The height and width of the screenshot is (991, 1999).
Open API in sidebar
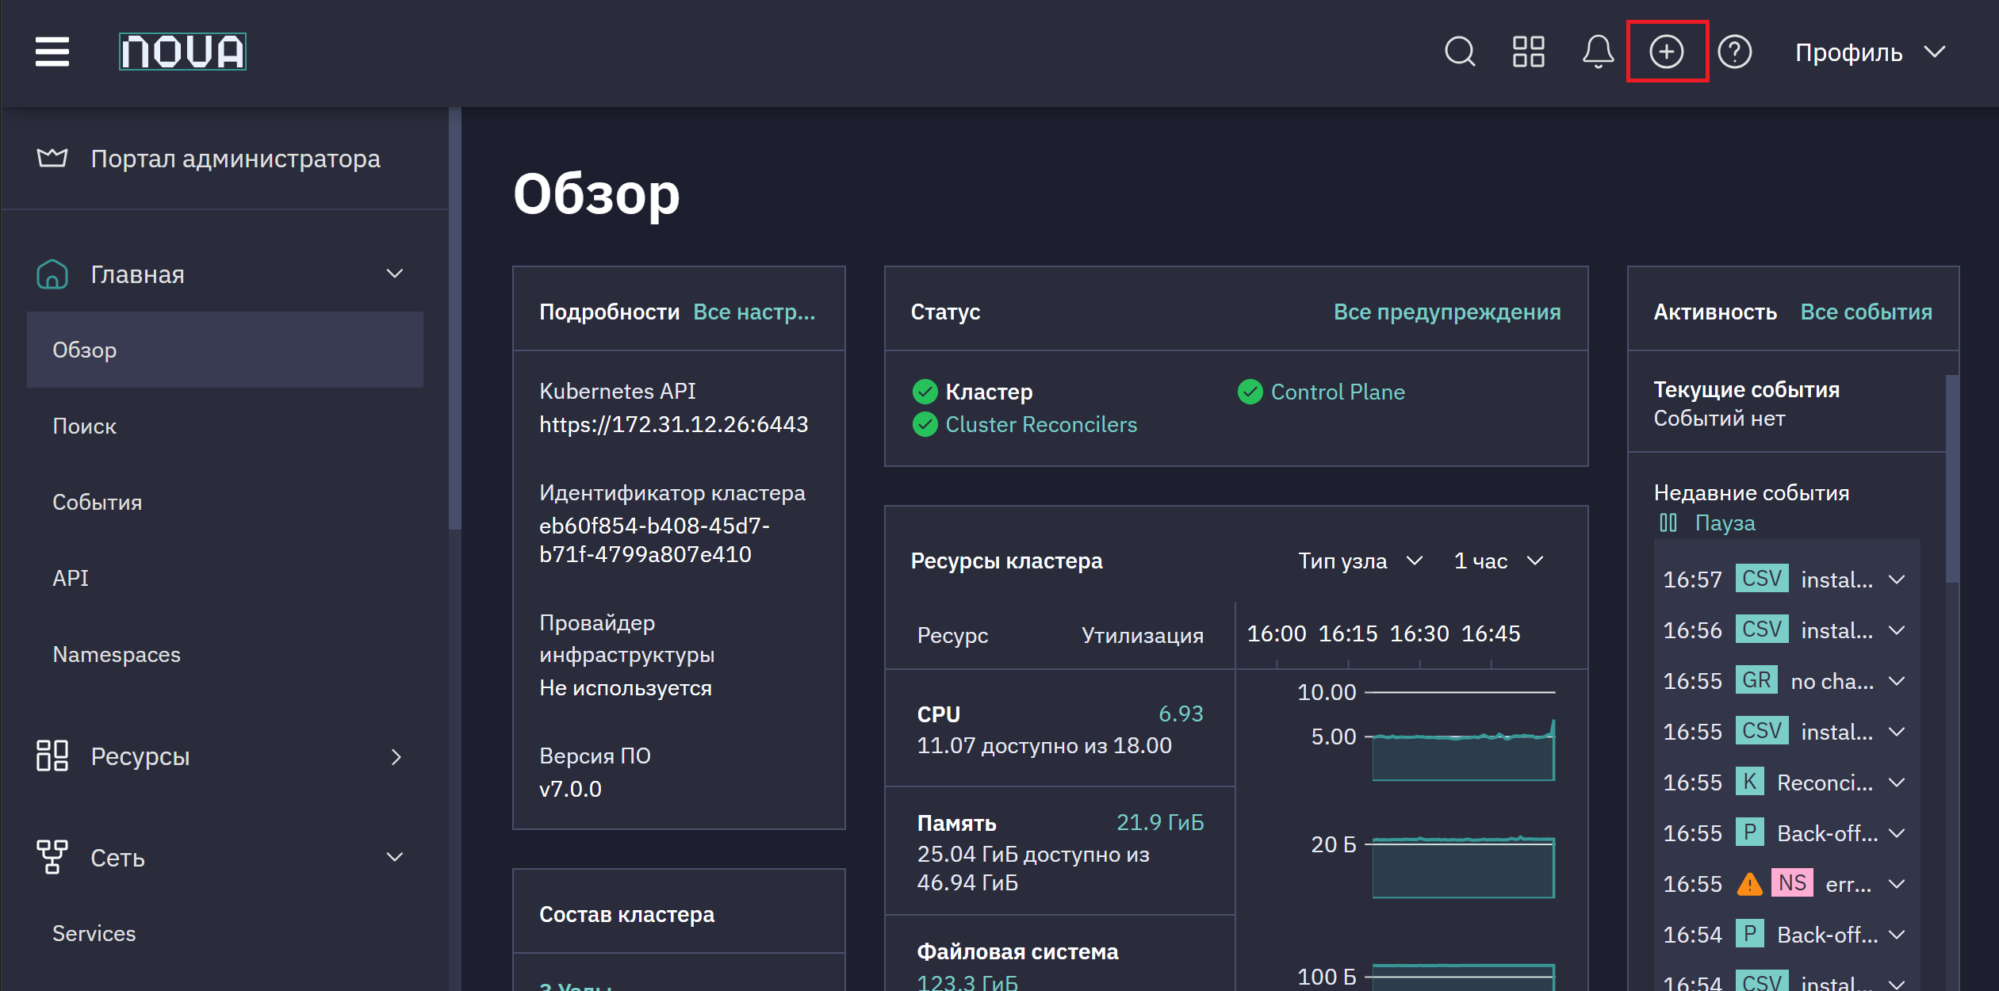pos(225,578)
